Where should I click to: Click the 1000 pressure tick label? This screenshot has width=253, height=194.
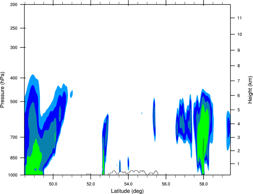point(13,175)
